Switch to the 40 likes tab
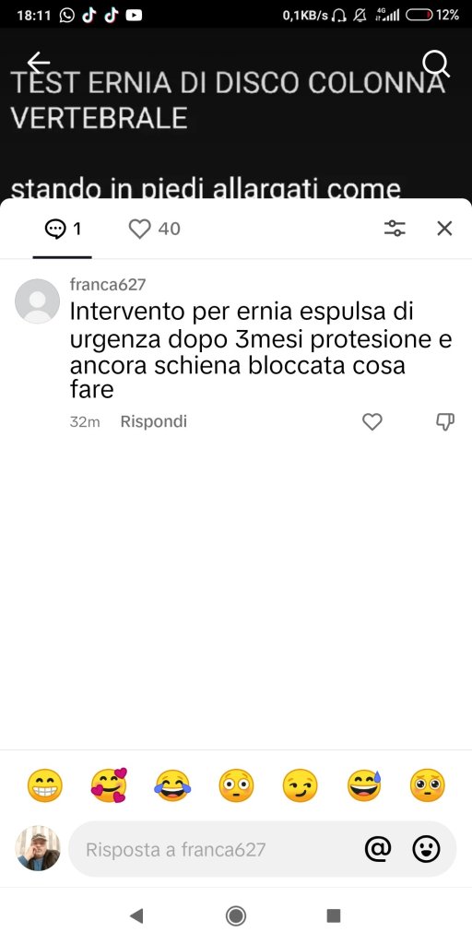472x944 pixels. coord(155,229)
